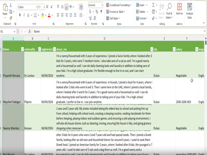This screenshot has width=207, height=155.
Task: Align text left
Action: (58, 15)
